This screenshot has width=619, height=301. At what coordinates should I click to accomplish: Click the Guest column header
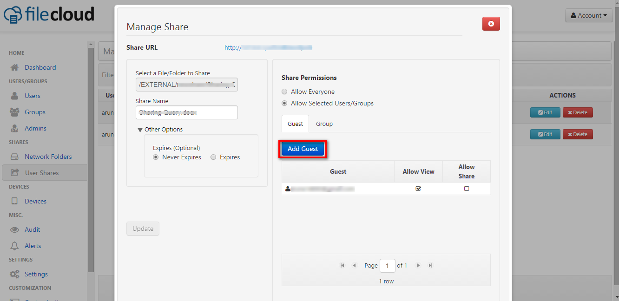coord(338,171)
